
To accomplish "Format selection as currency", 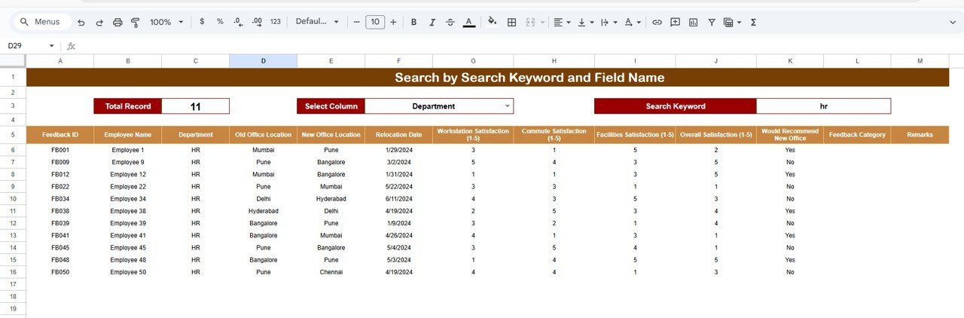I will [202, 23].
